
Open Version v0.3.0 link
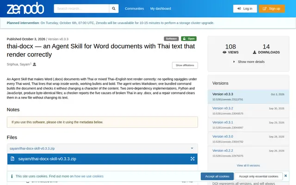[222, 136]
